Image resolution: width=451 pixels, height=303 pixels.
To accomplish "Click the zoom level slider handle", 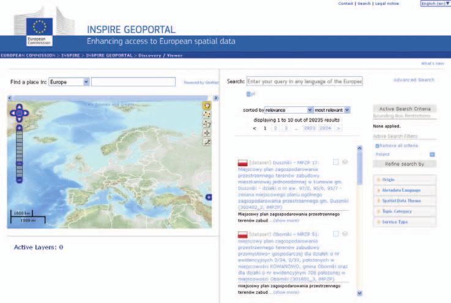I will tap(19, 164).
